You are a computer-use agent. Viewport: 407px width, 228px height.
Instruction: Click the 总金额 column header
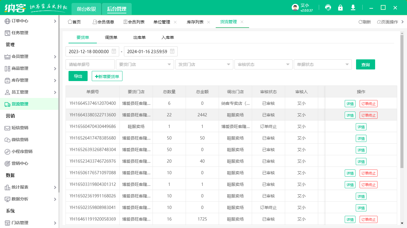coord(202,92)
